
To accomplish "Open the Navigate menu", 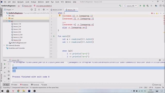I will [x=20, y=2].
